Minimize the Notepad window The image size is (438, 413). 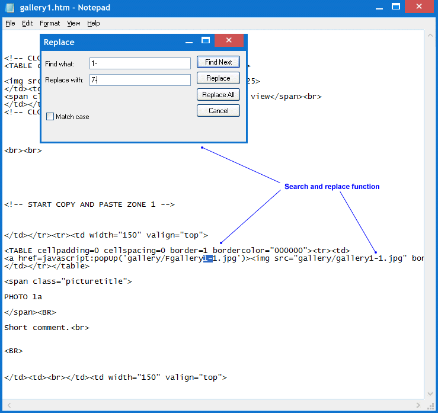click(379, 8)
